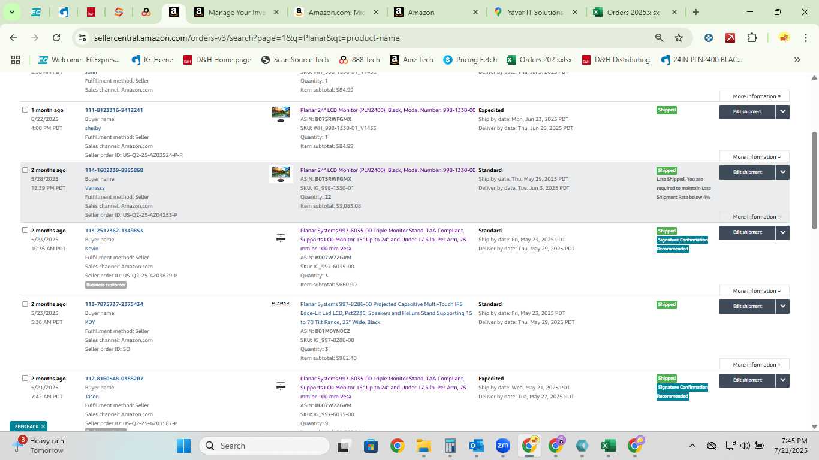Click Edit shipment for Vanessa's order

747,172
